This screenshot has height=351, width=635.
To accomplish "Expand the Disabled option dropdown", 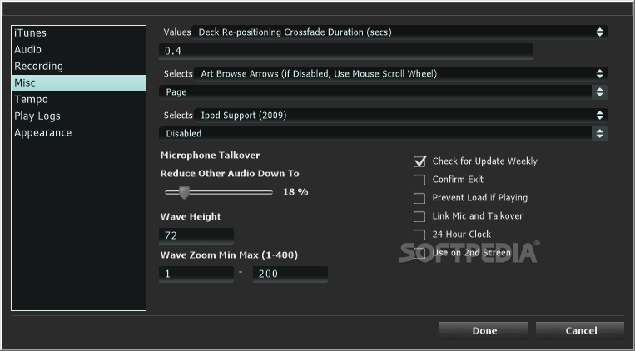I will (384, 134).
